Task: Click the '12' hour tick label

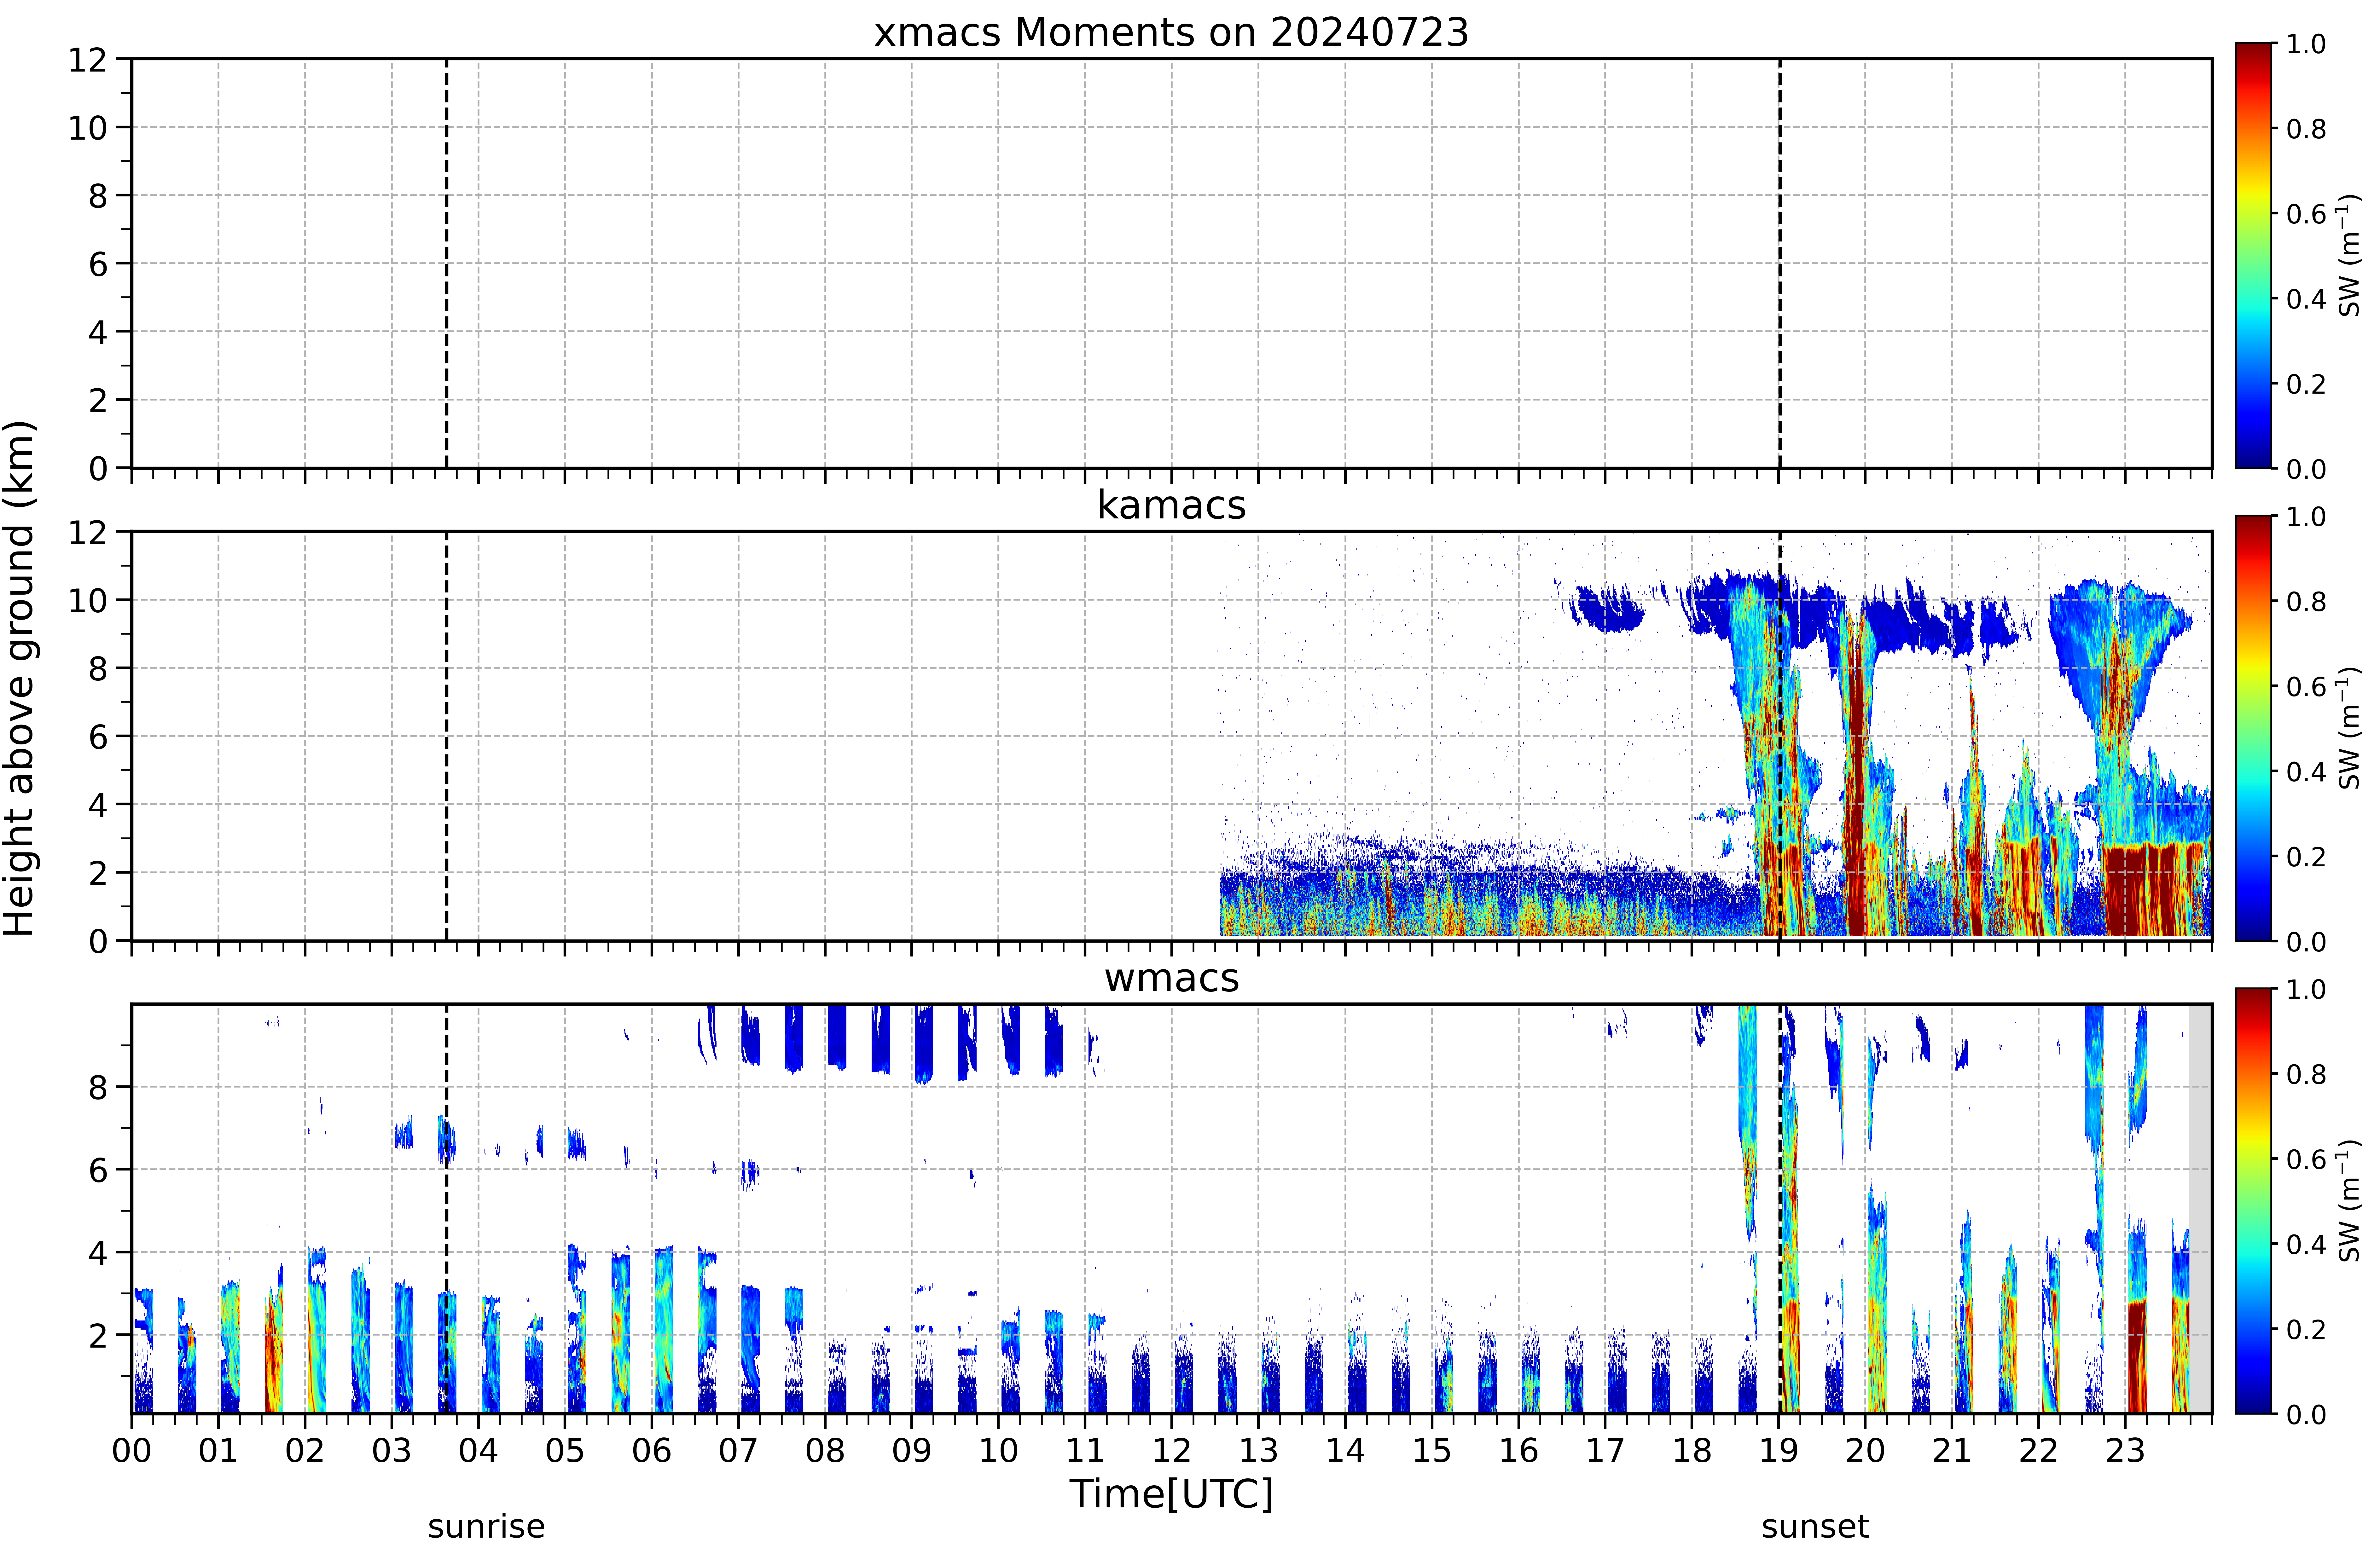Action: click(x=1171, y=1450)
